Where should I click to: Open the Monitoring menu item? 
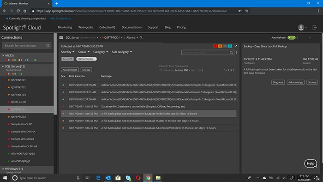click(65, 27)
